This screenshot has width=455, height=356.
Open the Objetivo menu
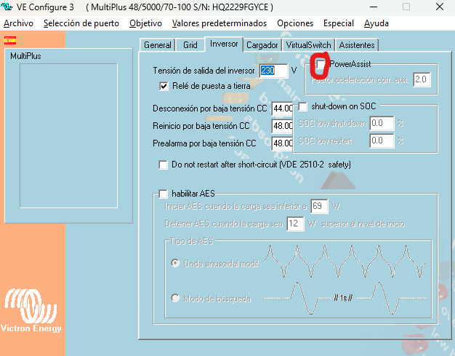click(x=145, y=23)
